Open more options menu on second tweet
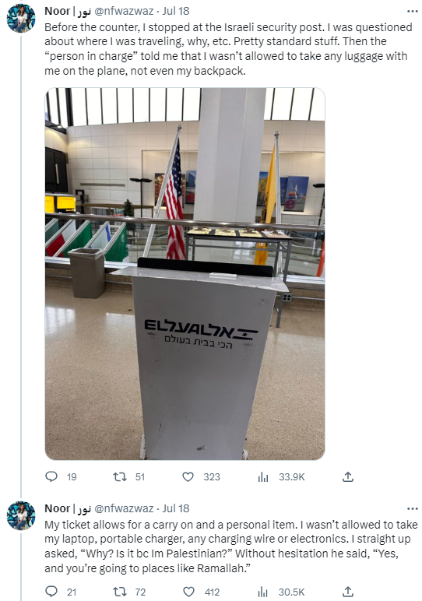This screenshot has width=422, height=601. point(413,508)
